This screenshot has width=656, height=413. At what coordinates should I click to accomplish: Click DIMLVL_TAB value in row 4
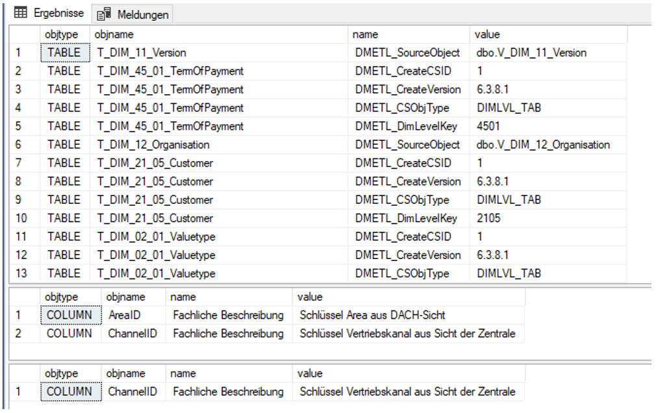coord(548,108)
